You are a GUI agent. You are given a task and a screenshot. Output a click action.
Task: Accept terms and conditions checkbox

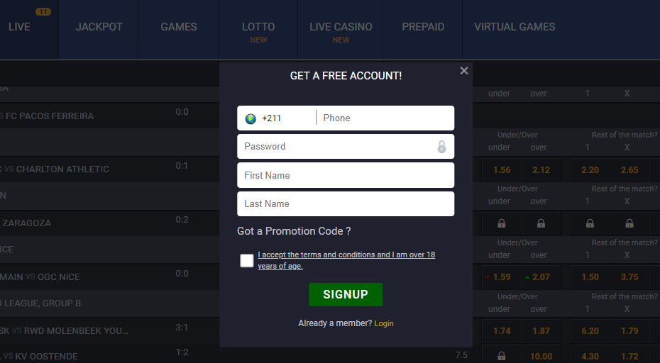pos(247,260)
